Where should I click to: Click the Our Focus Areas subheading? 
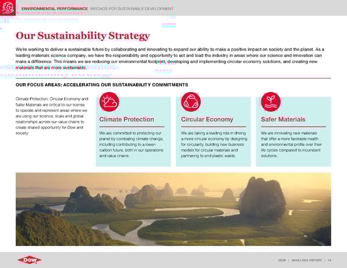pos(102,85)
